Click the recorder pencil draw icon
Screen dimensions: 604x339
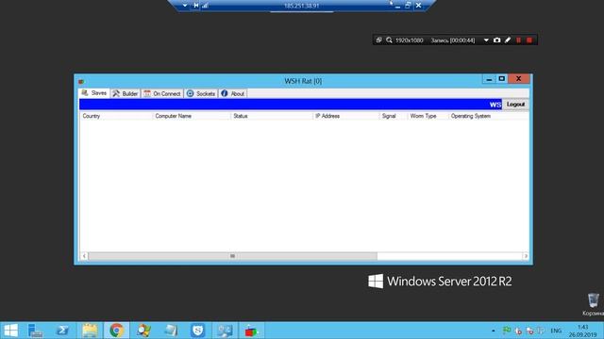(x=508, y=40)
